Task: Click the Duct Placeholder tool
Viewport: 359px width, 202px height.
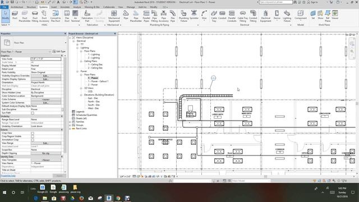Action: click(25, 16)
